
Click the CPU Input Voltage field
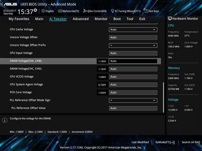coord(133,53)
